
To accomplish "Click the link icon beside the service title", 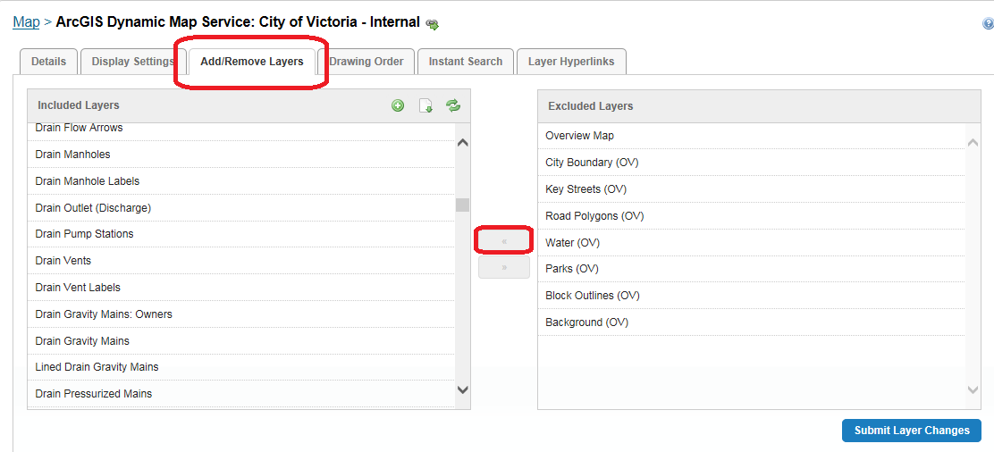I will click(x=433, y=25).
